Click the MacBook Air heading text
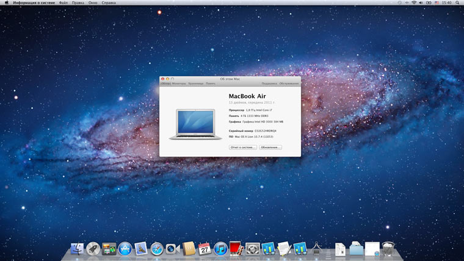This screenshot has width=464, height=261. (247, 96)
